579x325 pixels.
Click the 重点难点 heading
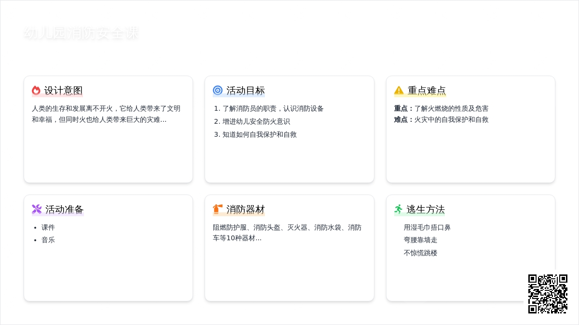click(x=427, y=91)
